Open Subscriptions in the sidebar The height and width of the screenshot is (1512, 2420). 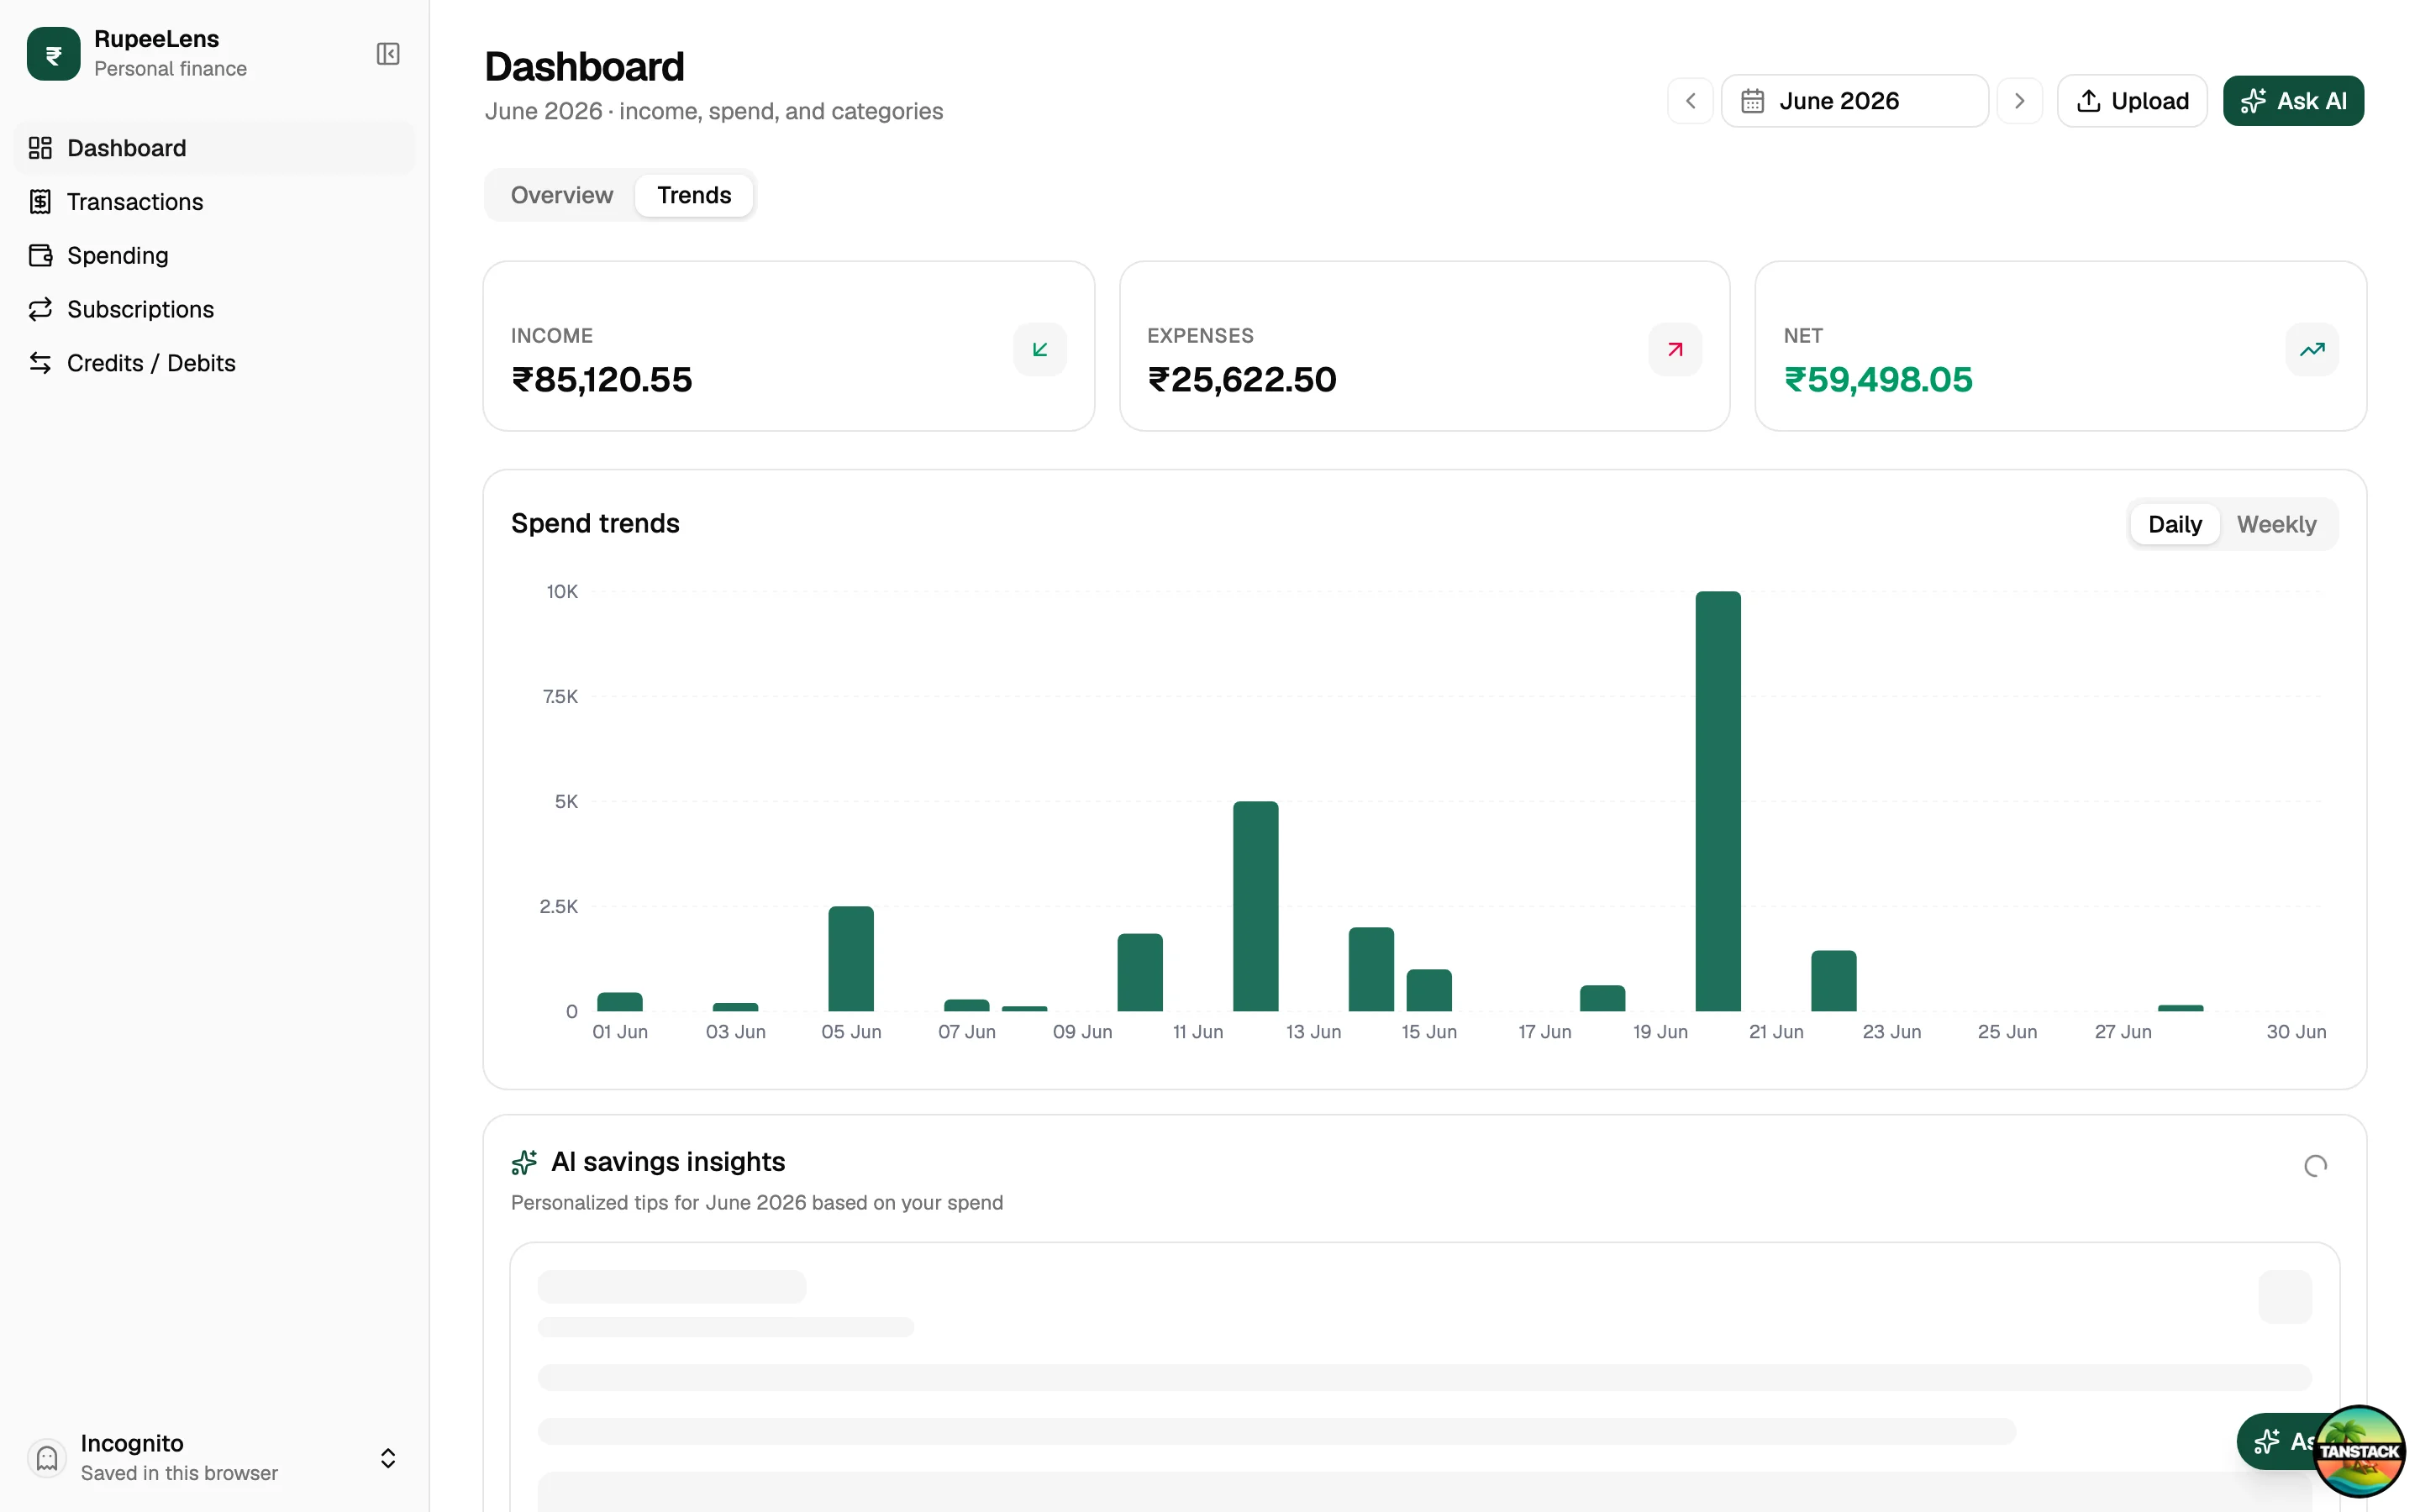point(214,309)
